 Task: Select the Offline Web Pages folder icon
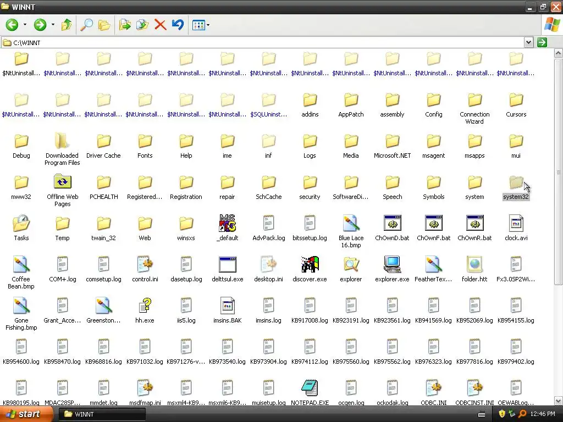(63, 182)
